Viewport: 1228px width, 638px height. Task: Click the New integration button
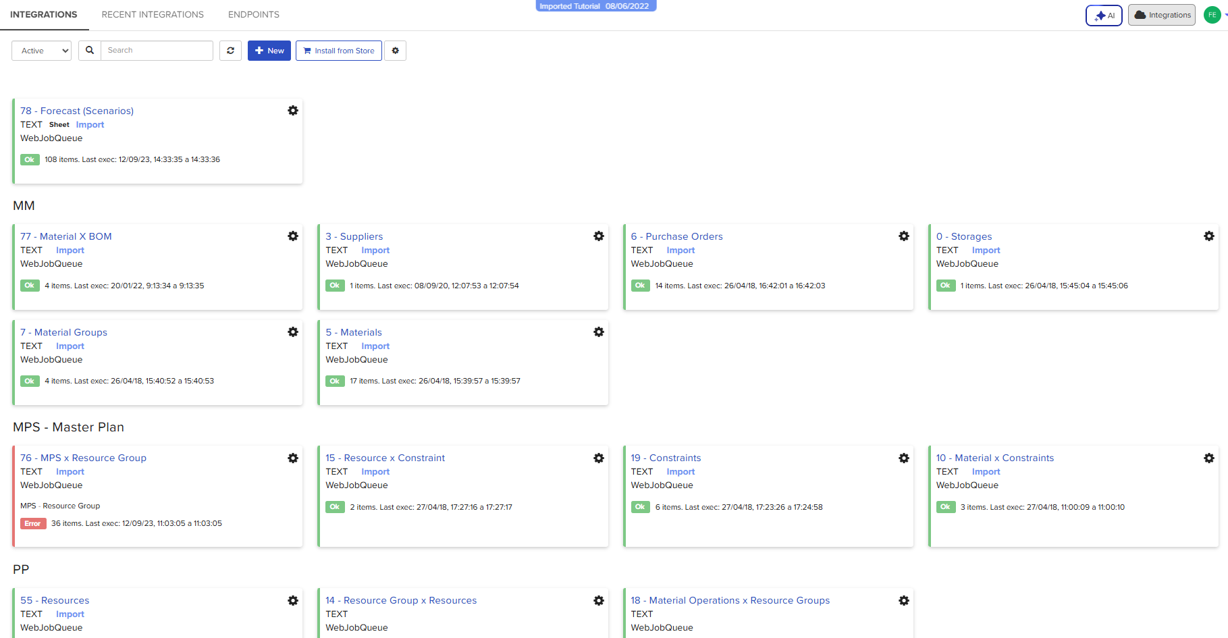[x=269, y=51]
